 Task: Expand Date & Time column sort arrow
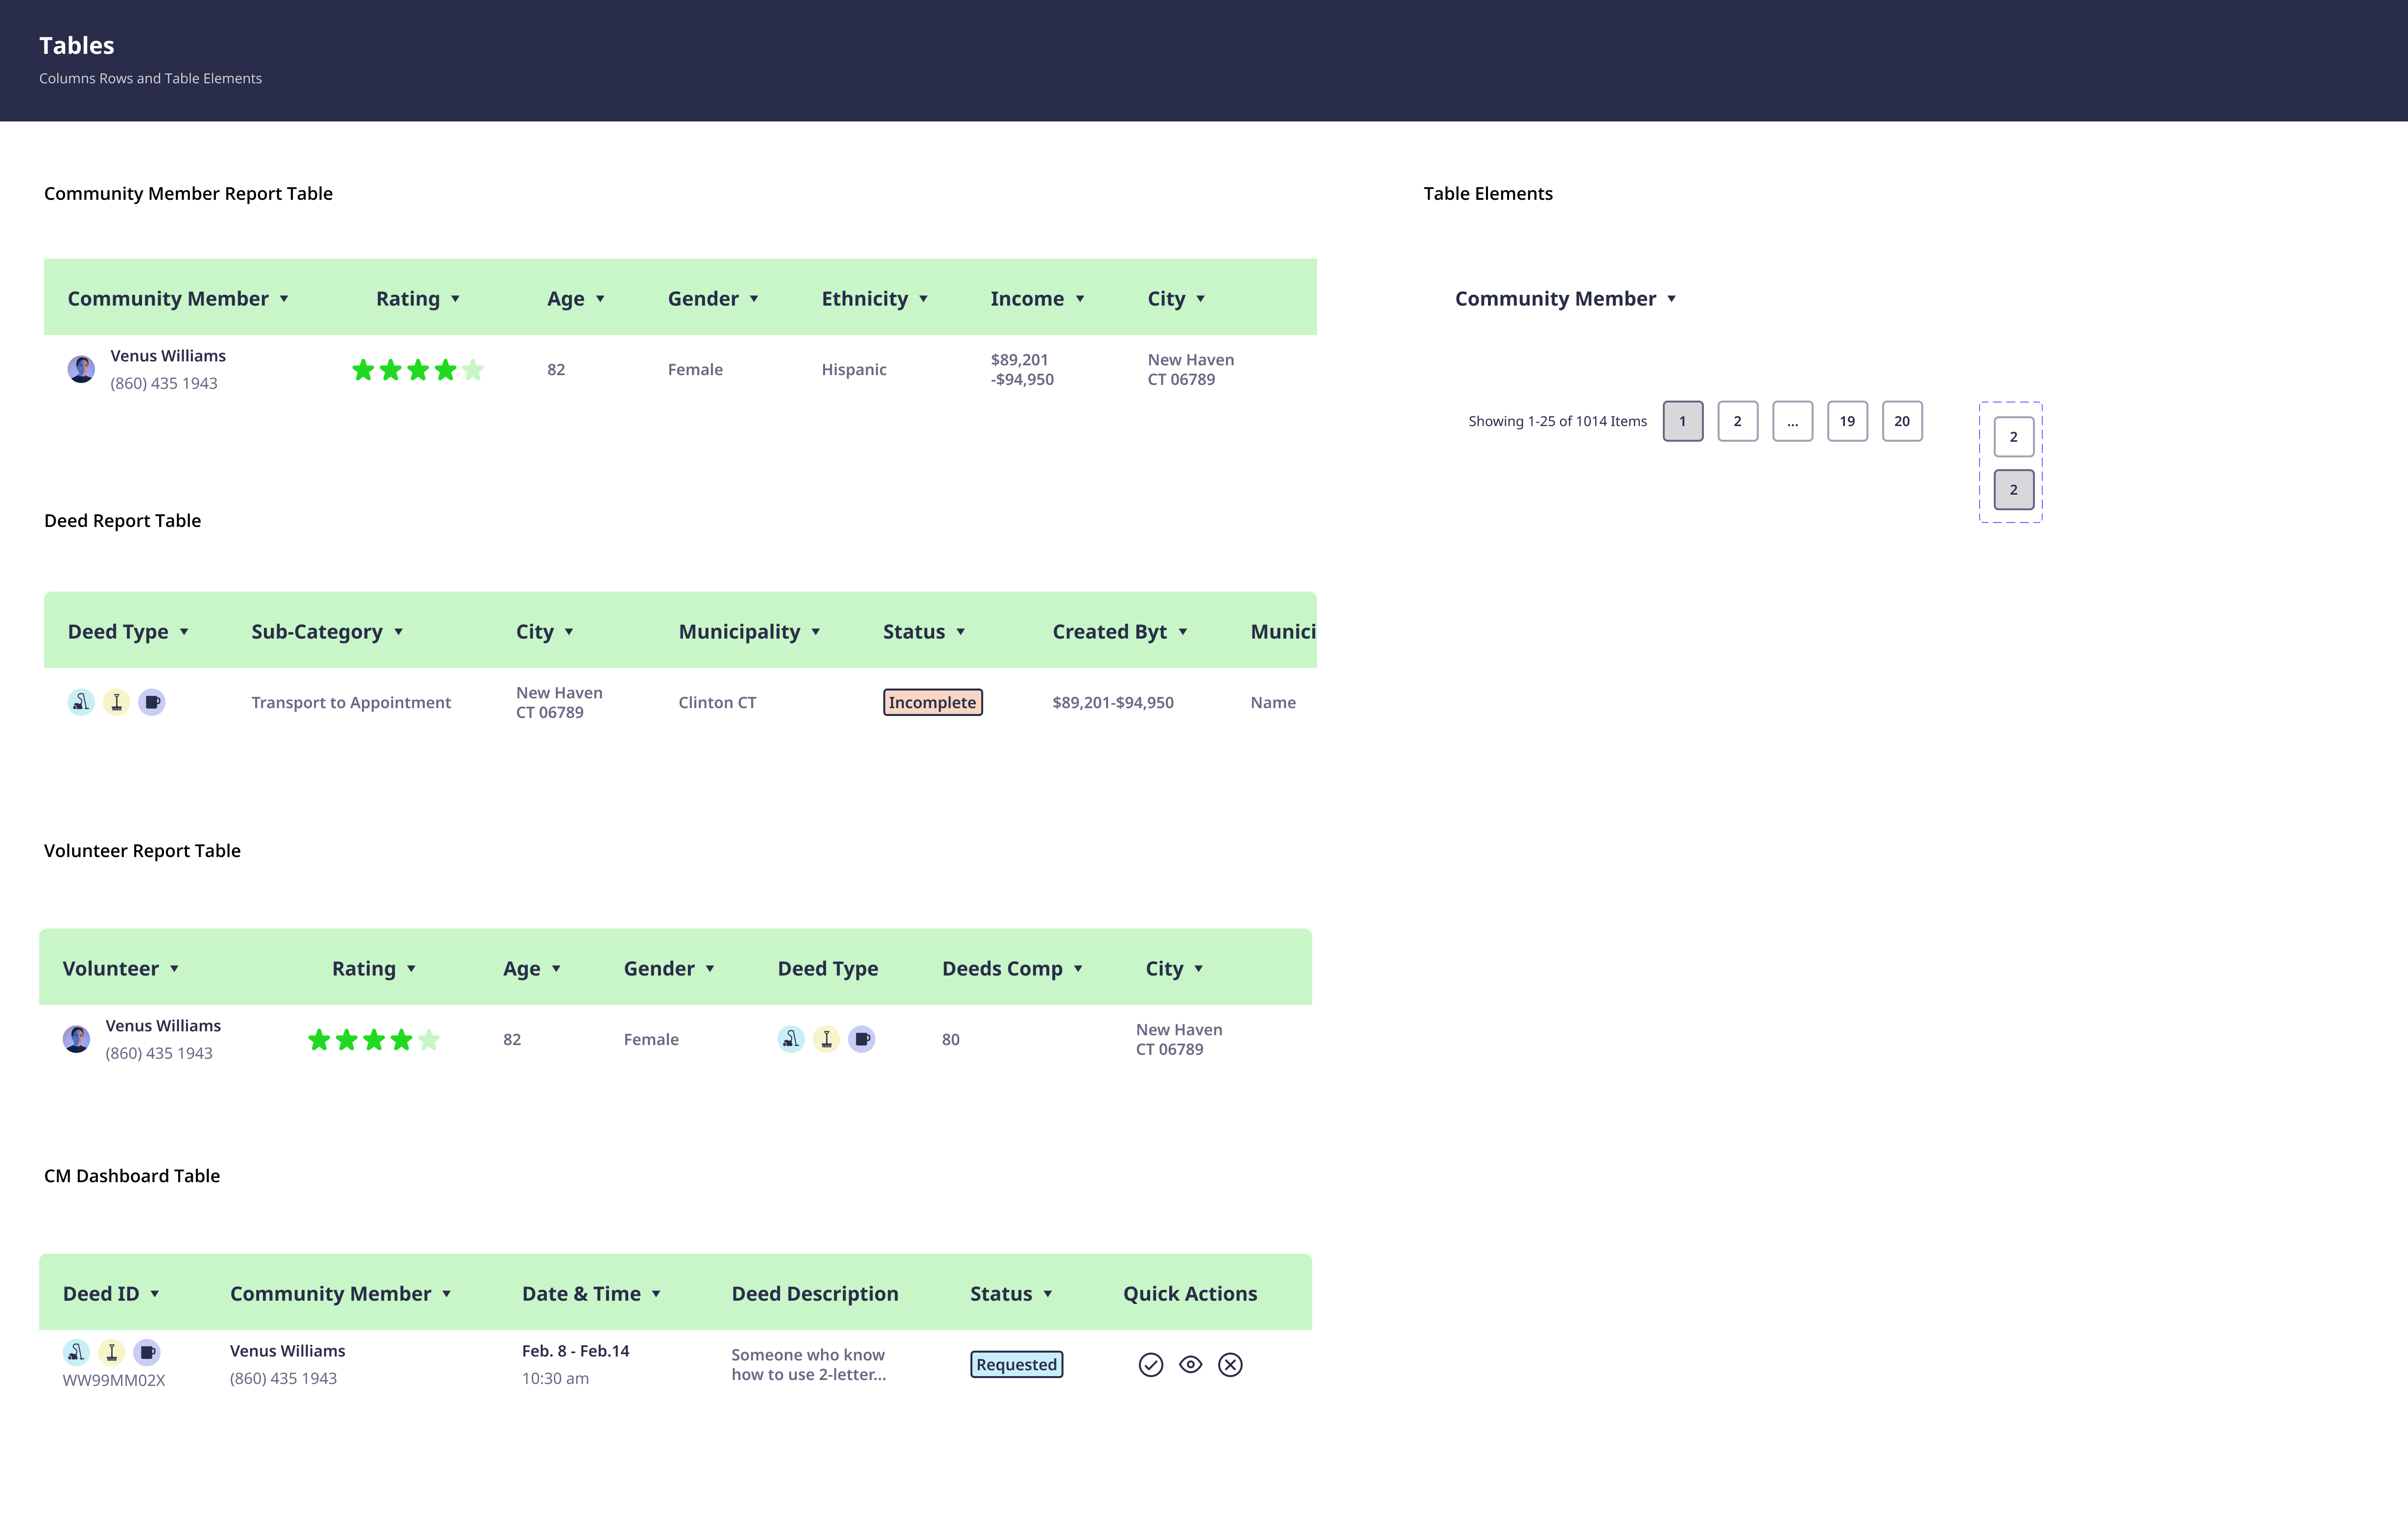tap(656, 1294)
